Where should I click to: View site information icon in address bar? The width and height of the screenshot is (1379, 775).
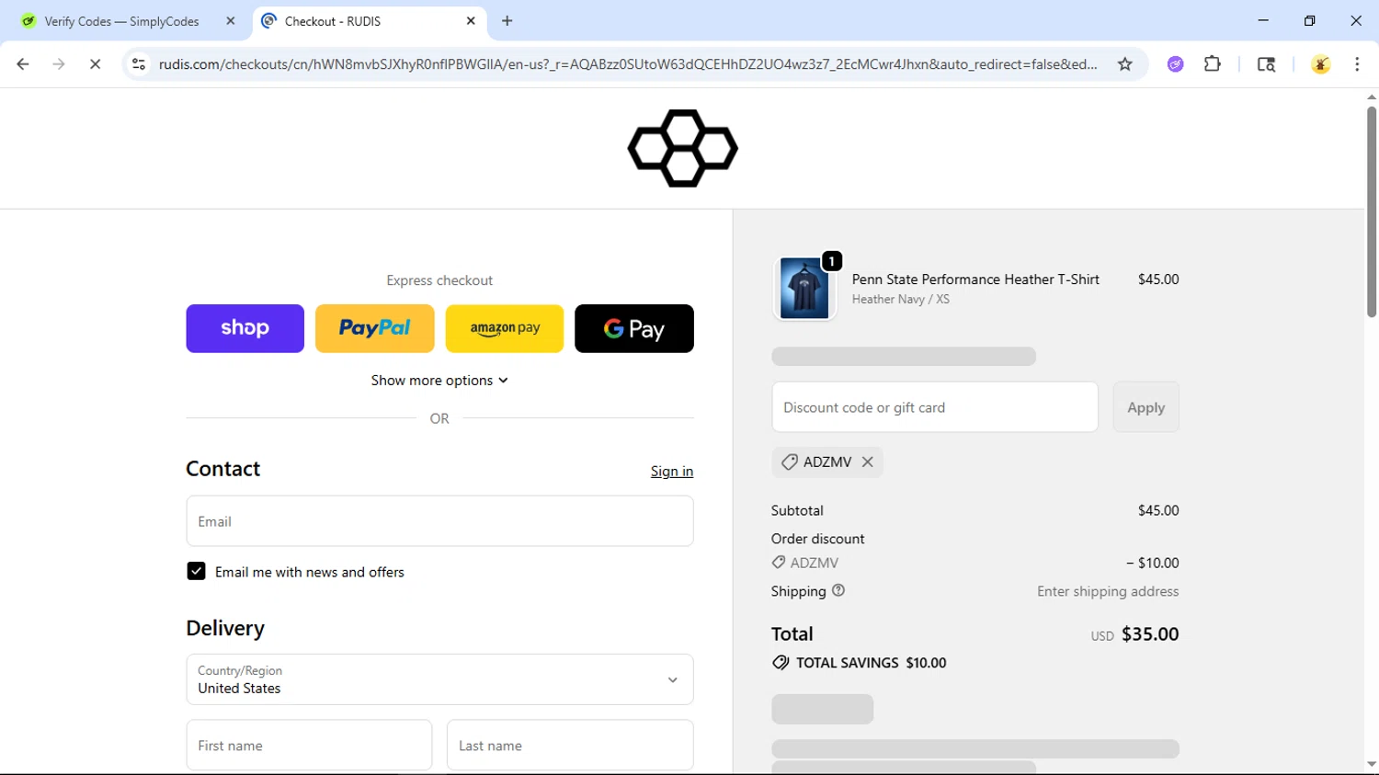tap(139, 64)
